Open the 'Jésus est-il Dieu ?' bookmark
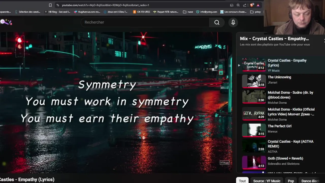The height and width of the screenshot is (183, 325). (116, 12)
